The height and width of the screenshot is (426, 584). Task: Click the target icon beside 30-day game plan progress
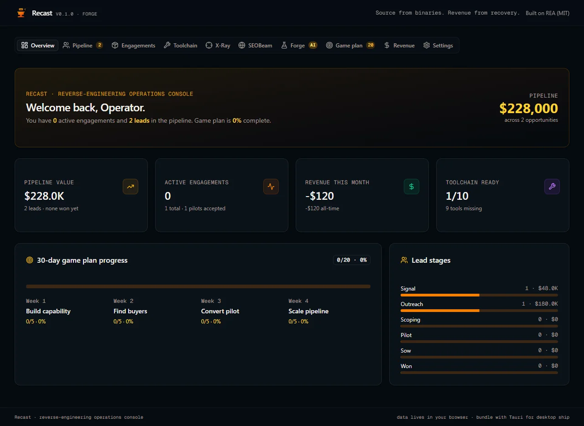tap(30, 260)
